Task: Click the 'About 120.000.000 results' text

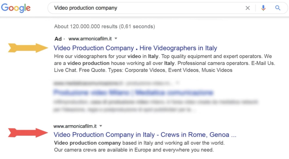Action: [x=104, y=27]
